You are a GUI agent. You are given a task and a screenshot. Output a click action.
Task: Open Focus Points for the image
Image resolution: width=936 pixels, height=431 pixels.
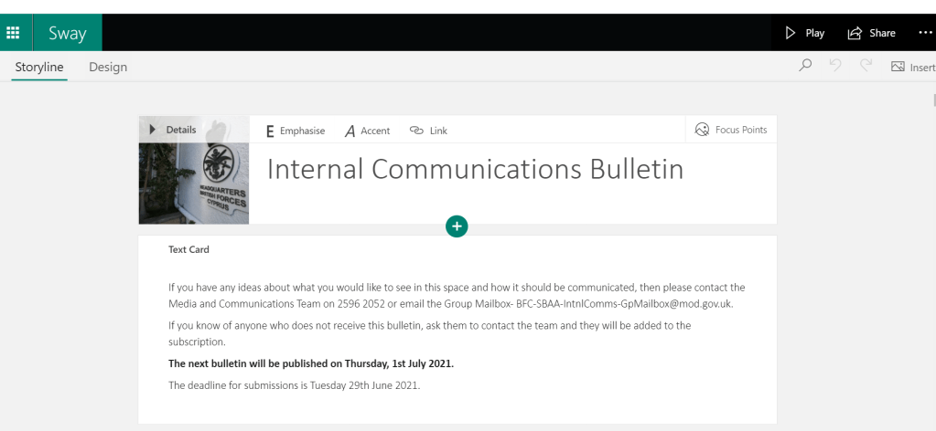click(x=731, y=130)
